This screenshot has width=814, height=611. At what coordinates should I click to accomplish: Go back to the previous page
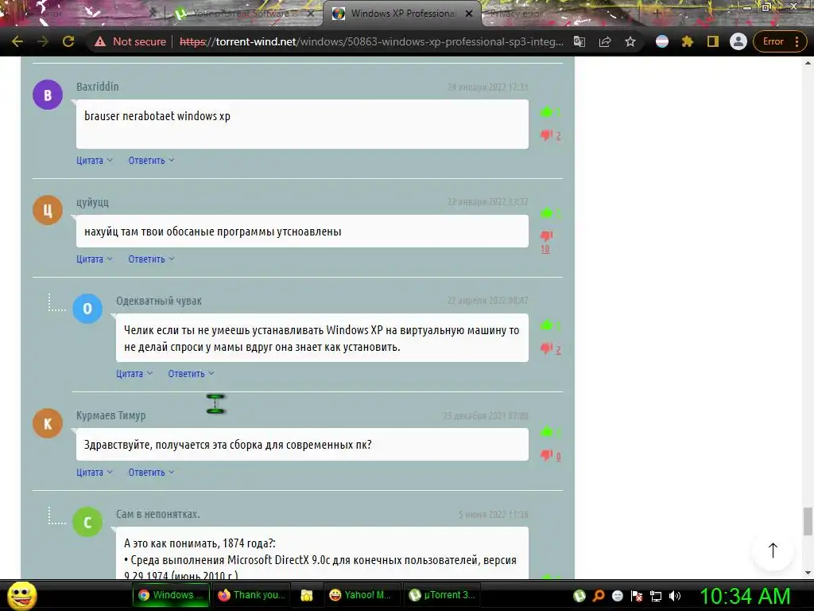click(17, 41)
